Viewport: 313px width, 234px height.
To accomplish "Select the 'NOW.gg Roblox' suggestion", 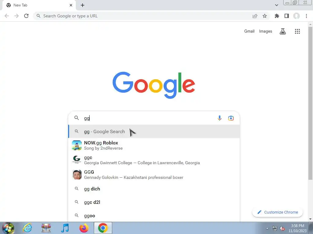I will click(154, 145).
